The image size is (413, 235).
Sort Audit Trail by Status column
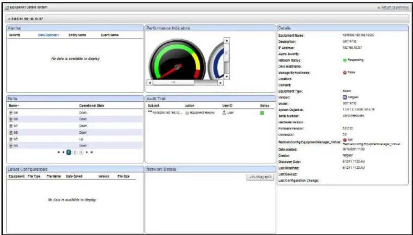point(264,106)
